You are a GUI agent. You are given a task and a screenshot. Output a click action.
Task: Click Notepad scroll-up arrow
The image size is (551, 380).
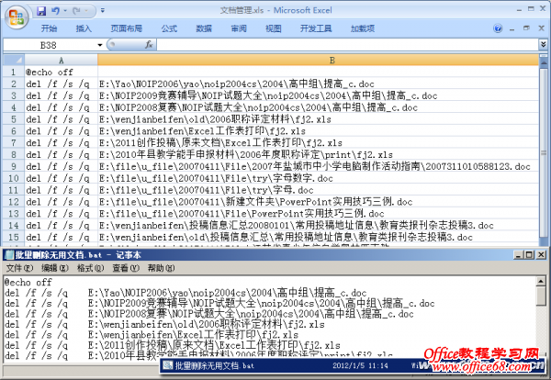(541, 281)
